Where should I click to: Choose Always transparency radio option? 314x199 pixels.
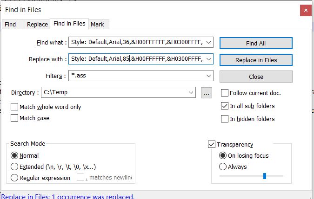tap(223, 167)
